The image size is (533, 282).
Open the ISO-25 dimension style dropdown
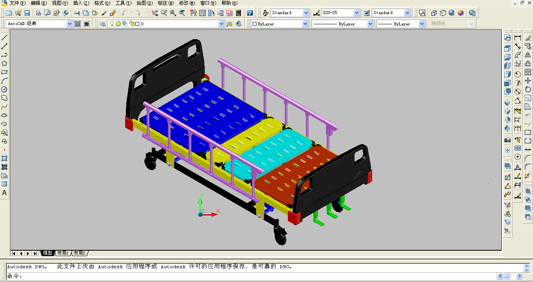(357, 13)
